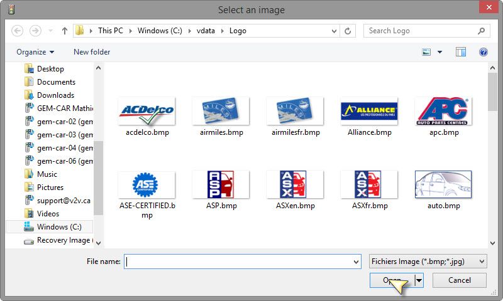
Task: Go forward with the Forward arrow button
Action: [35, 31]
